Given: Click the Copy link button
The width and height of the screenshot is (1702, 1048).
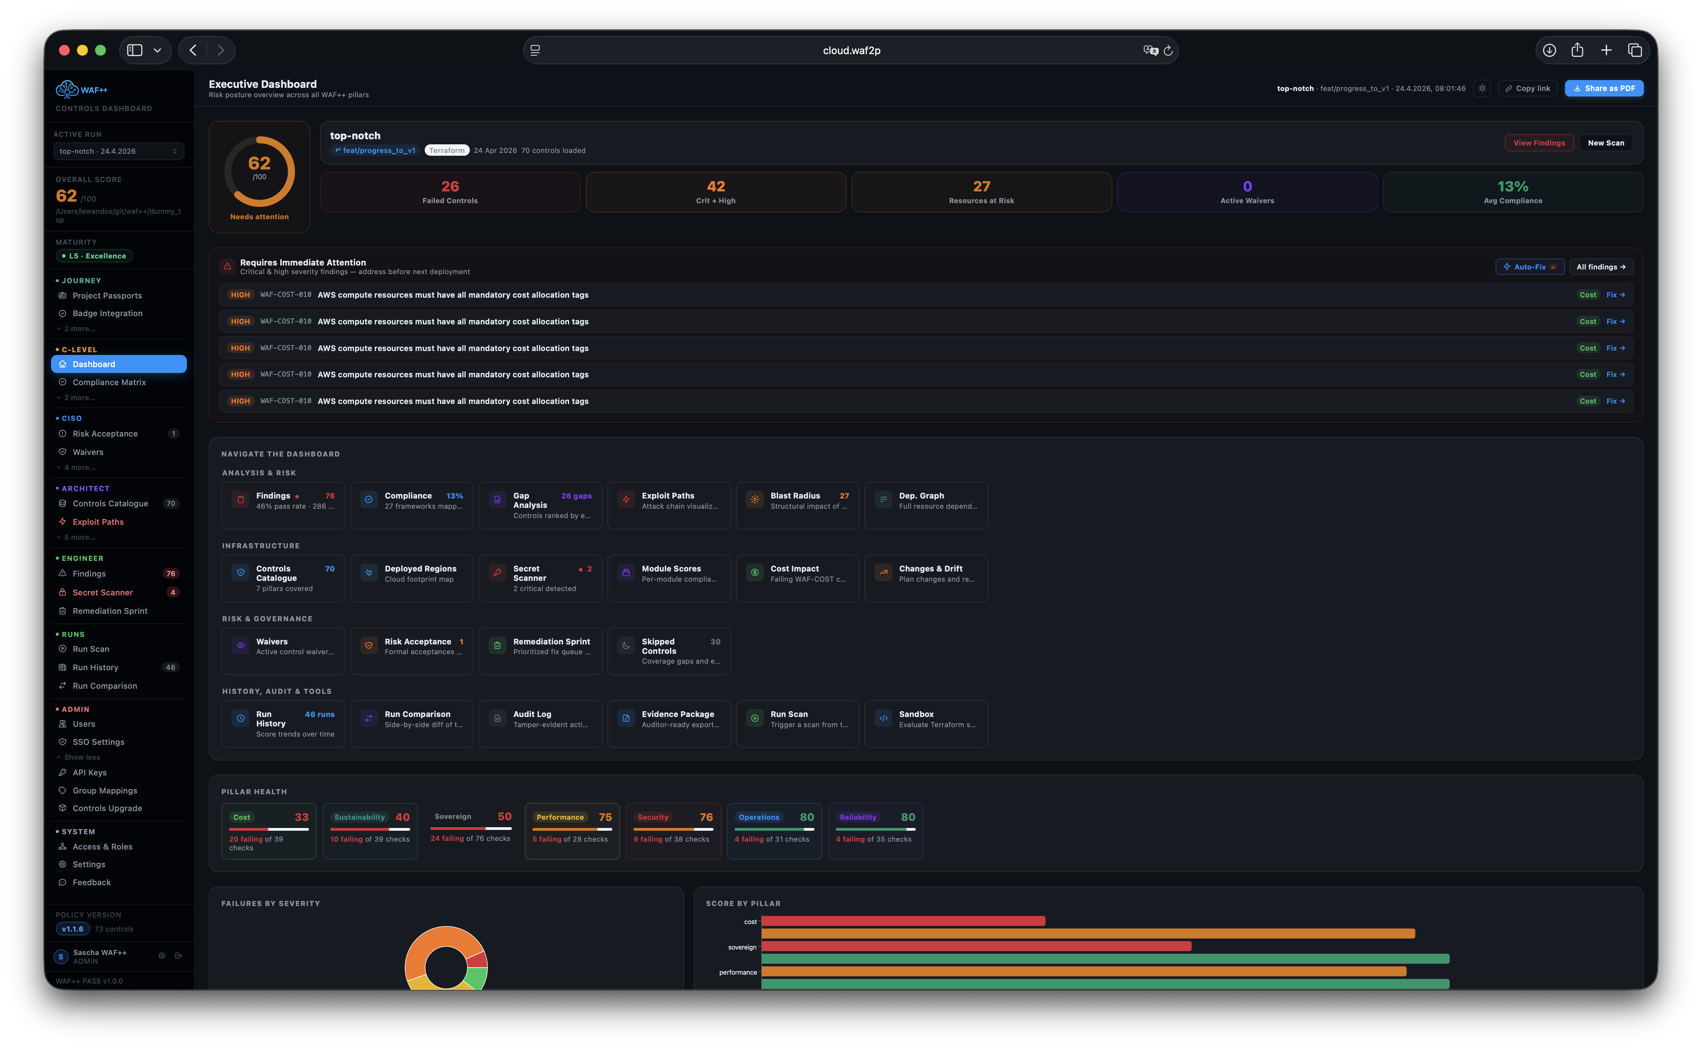Looking at the screenshot, I should point(1527,89).
